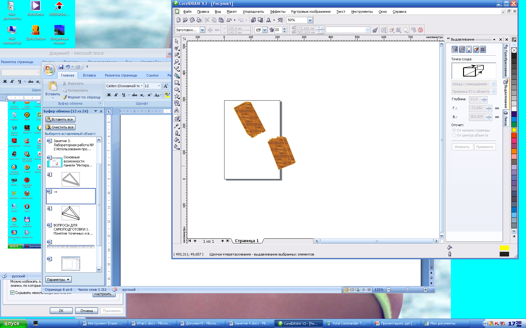
Task: Open the 50% zoom level dropdown
Action: pos(310,20)
